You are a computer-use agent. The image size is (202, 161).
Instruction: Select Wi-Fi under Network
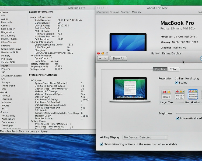coord(5,109)
